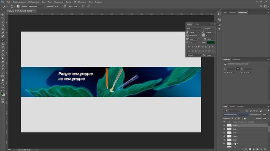The height and width of the screenshot is (151, 270).
Task: Select the Brush tool in left toolbar
Action: click(x=3, y=40)
